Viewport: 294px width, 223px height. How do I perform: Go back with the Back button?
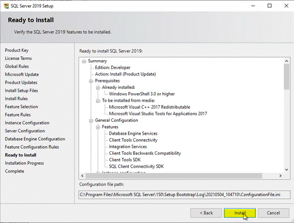206,213
